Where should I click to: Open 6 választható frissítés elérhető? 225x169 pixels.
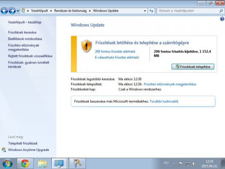(117, 57)
